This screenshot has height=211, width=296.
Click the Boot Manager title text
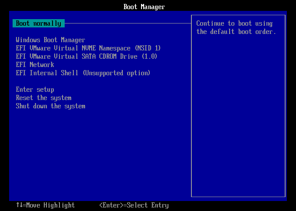pyautogui.click(x=144, y=7)
